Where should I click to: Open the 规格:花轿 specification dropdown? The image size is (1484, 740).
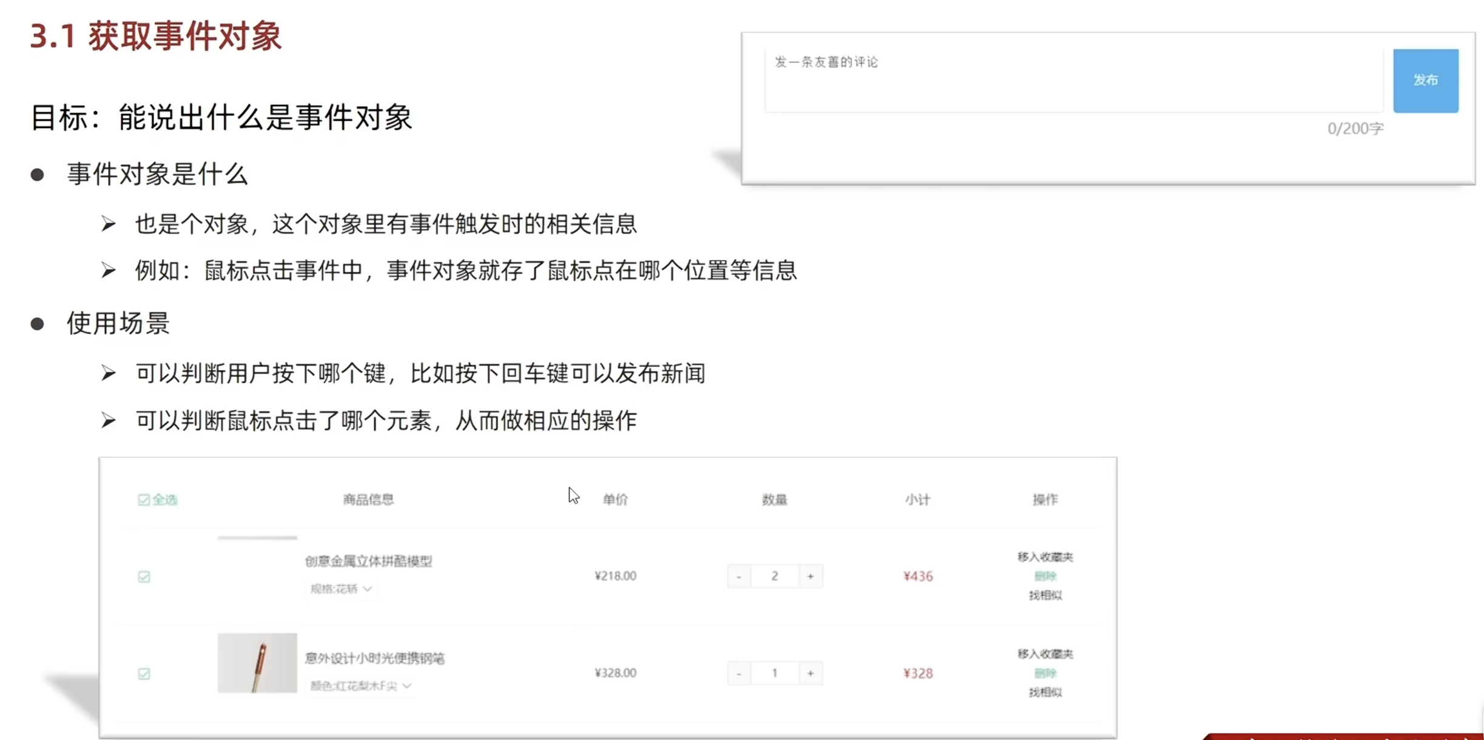coord(341,589)
